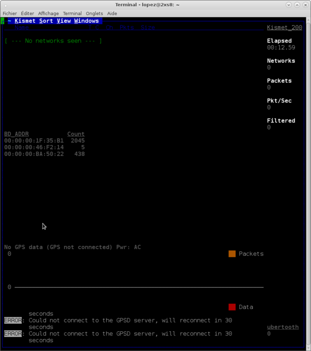Click the minimize arrow icon in title bar
The height and width of the screenshot is (351, 311).
(288, 4)
